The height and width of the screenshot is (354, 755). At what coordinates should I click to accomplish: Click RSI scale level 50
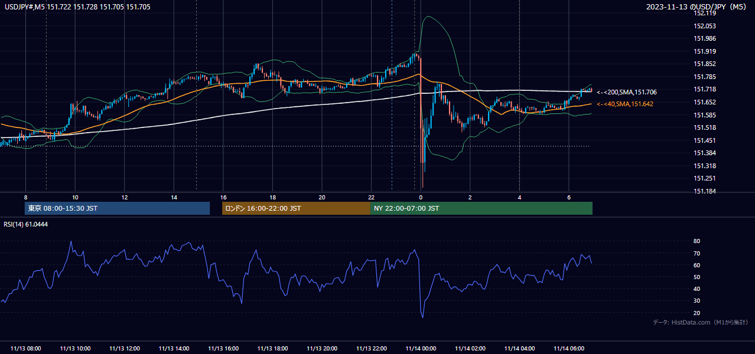(x=697, y=277)
